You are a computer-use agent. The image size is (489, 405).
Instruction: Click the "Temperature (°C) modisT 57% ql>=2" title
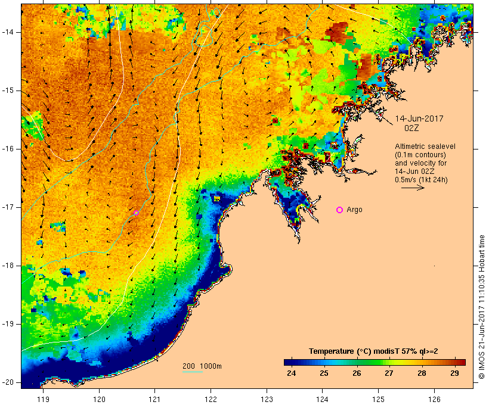(373, 351)
